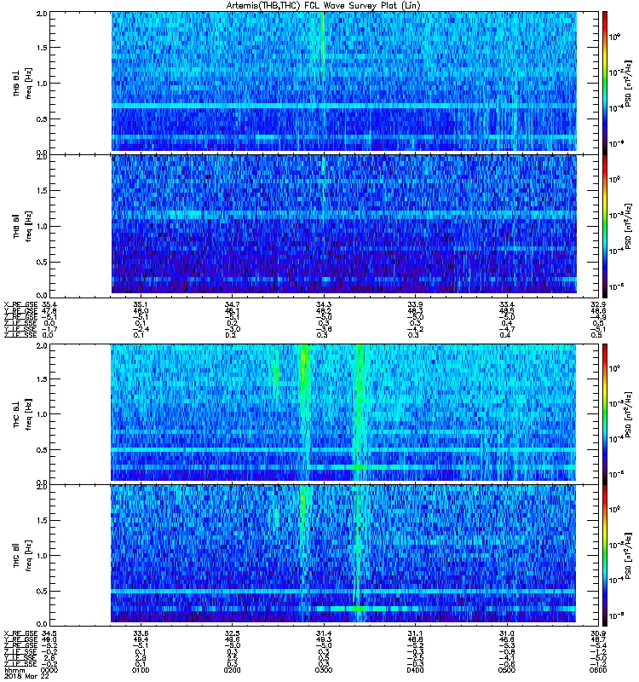Click the THC X_RE_GSE value '31.4'
This screenshot has height=682, width=639.
point(324,633)
